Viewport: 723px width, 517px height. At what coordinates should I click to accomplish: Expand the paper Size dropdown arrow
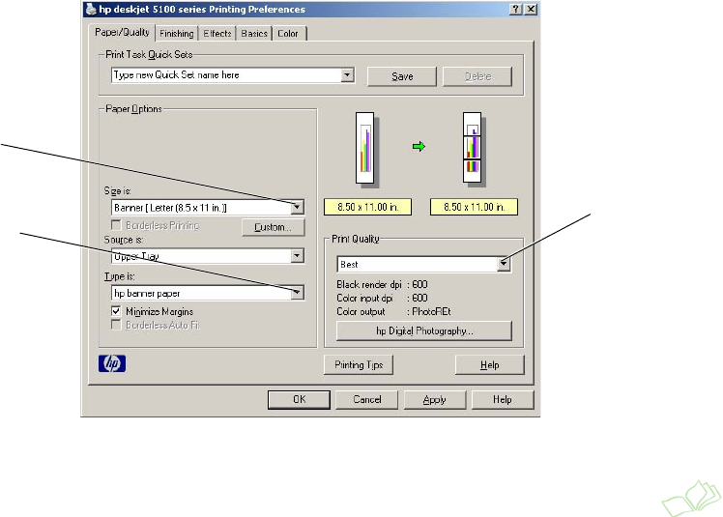tap(298, 207)
